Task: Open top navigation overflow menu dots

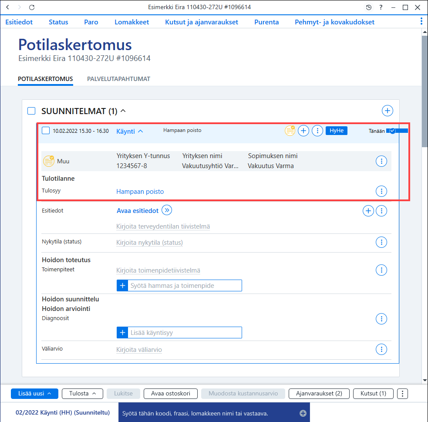Action: [x=421, y=21]
